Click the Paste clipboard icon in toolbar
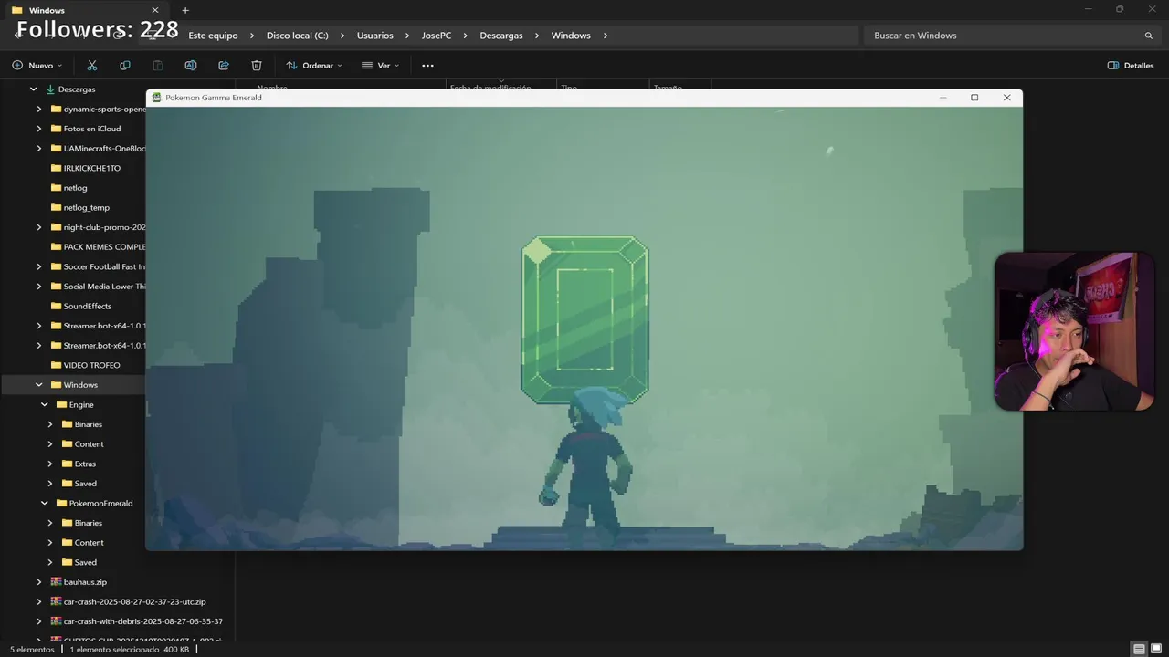Screen dimensions: 1169x657 [x=158, y=66]
